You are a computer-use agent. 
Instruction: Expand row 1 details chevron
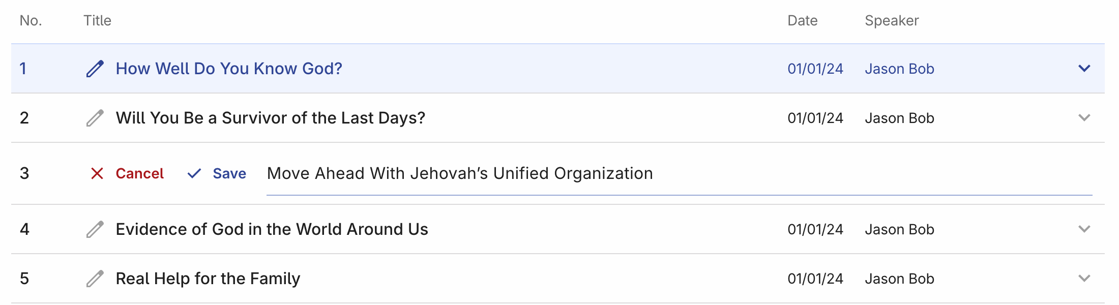[x=1084, y=69]
